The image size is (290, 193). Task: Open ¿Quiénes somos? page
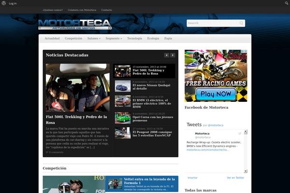(x=53, y=10)
